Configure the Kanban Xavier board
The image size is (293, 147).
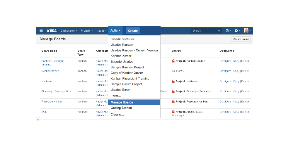pos(225,71)
